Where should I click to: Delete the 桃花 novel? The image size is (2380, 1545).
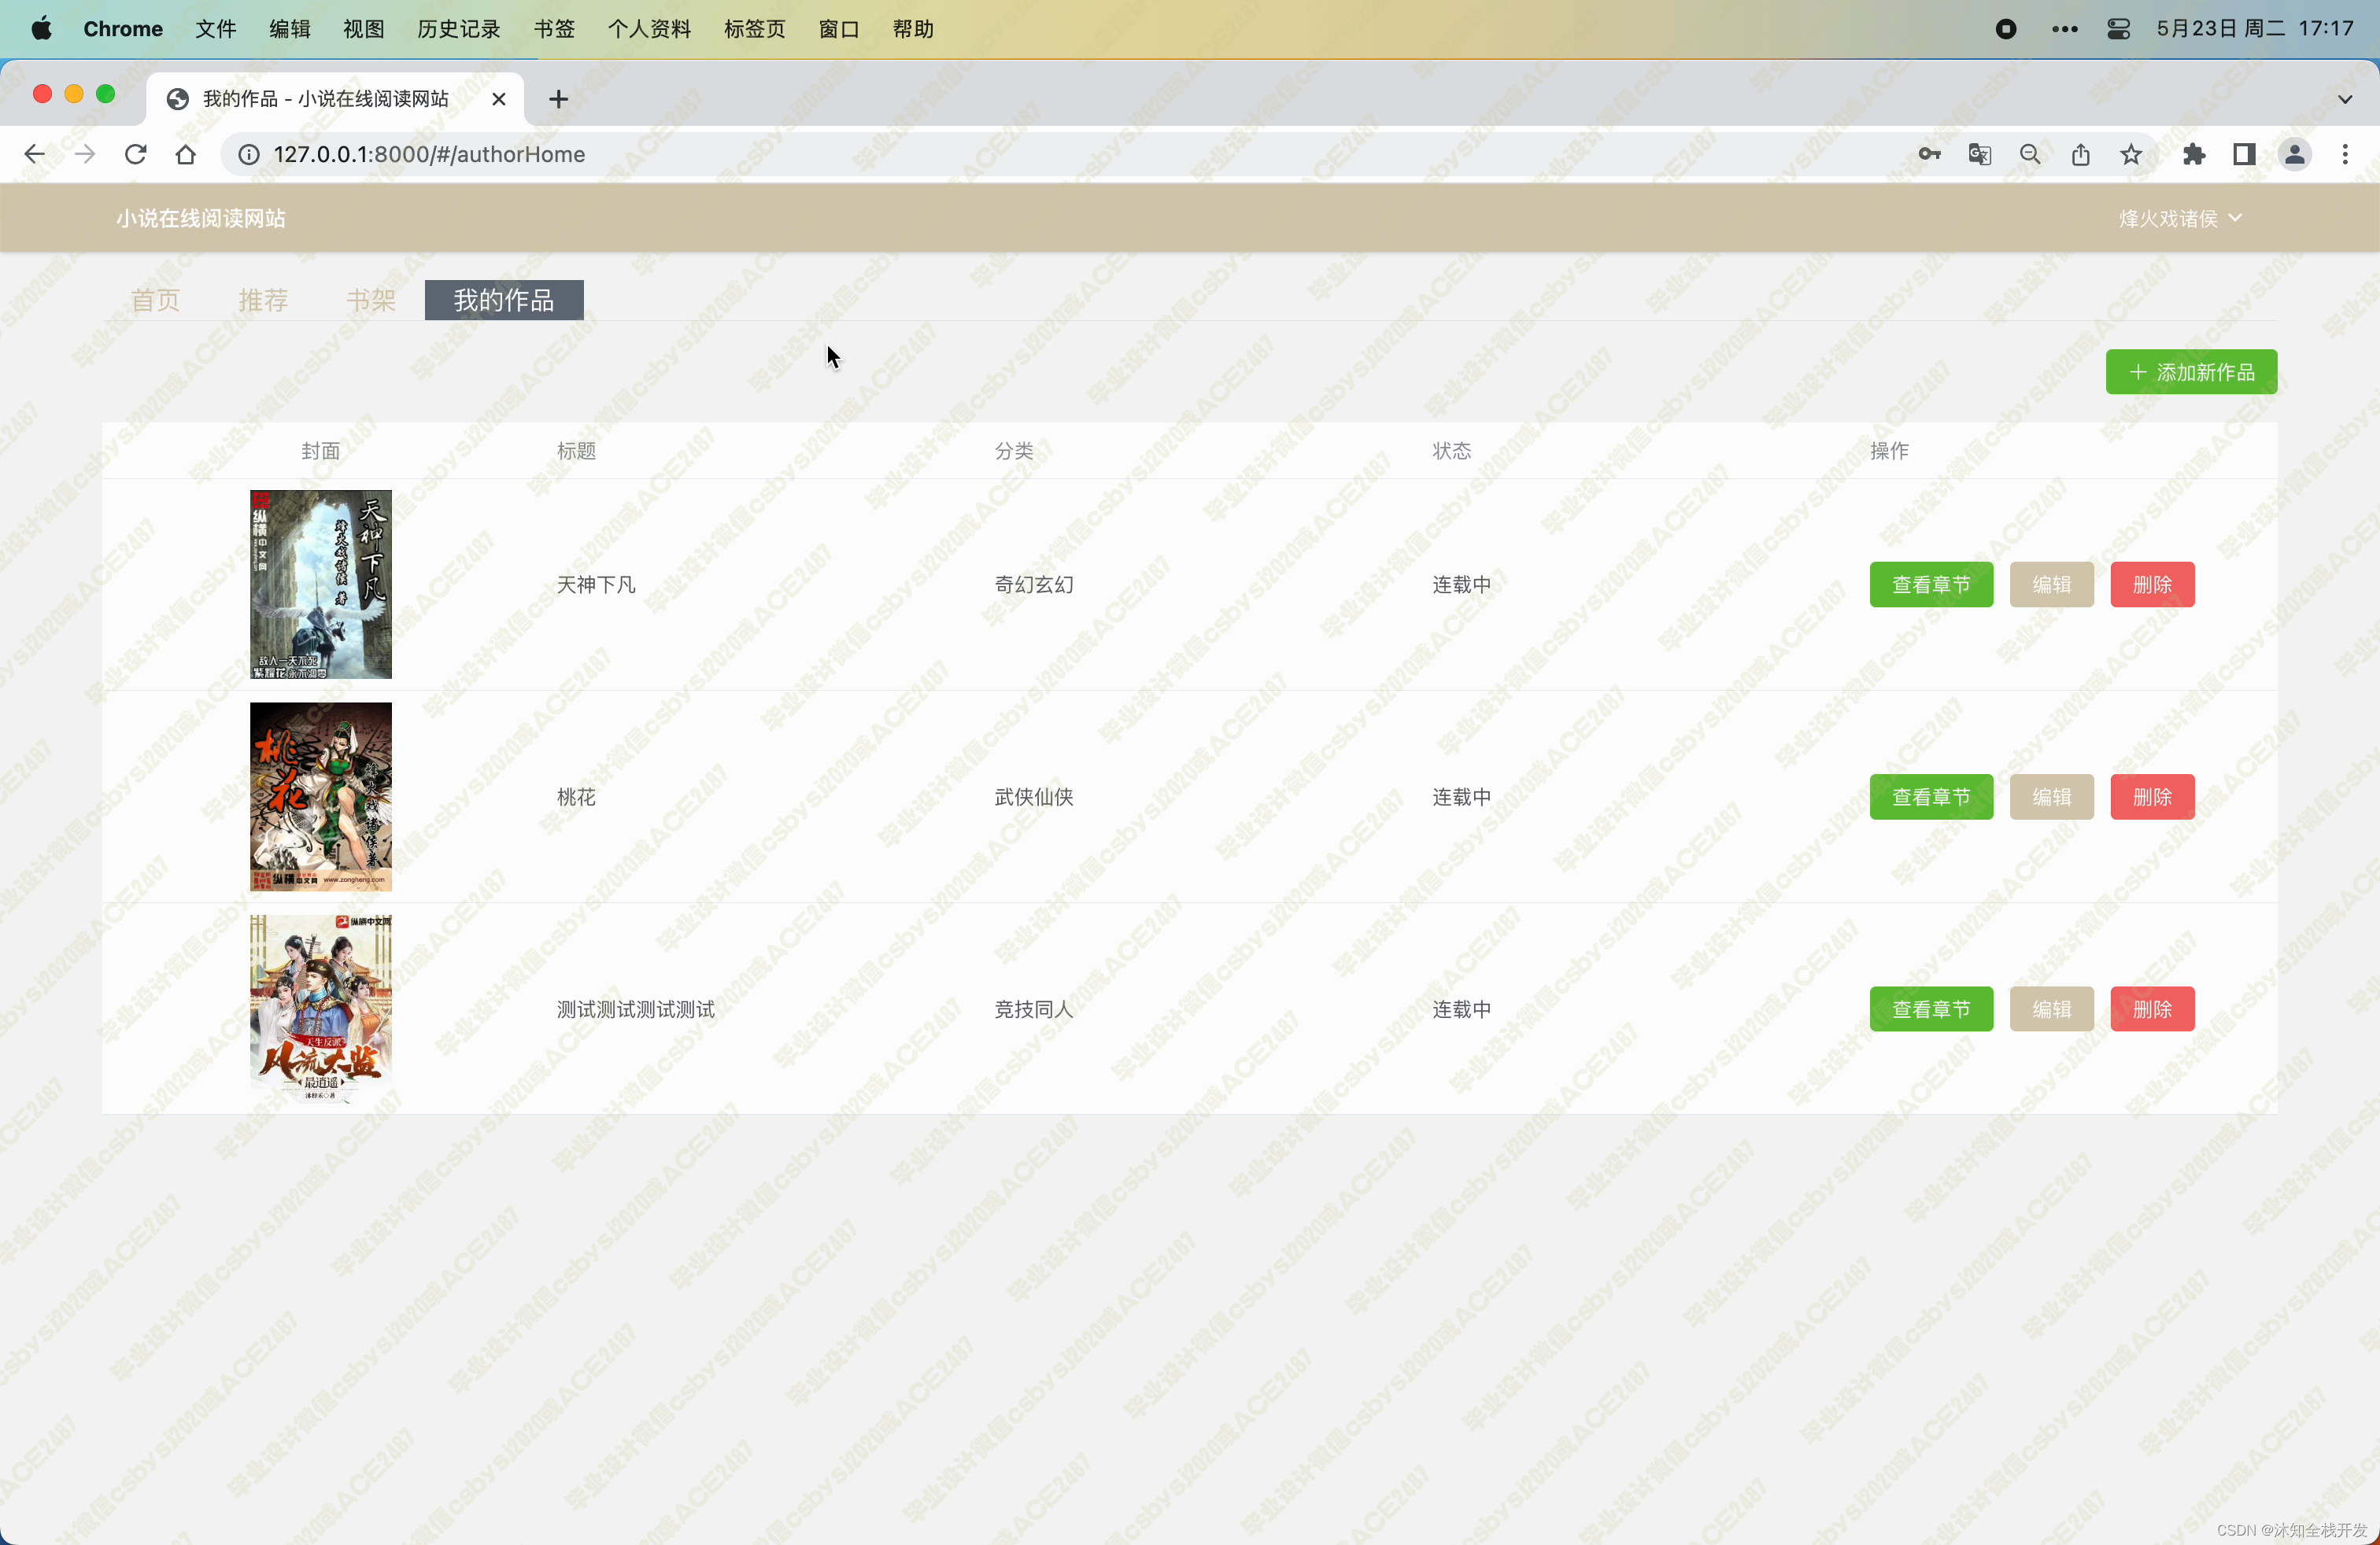(2151, 796)
